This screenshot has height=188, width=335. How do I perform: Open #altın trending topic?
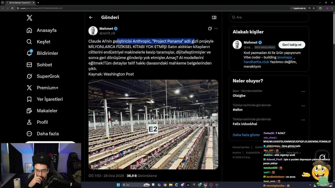(238, 110)
